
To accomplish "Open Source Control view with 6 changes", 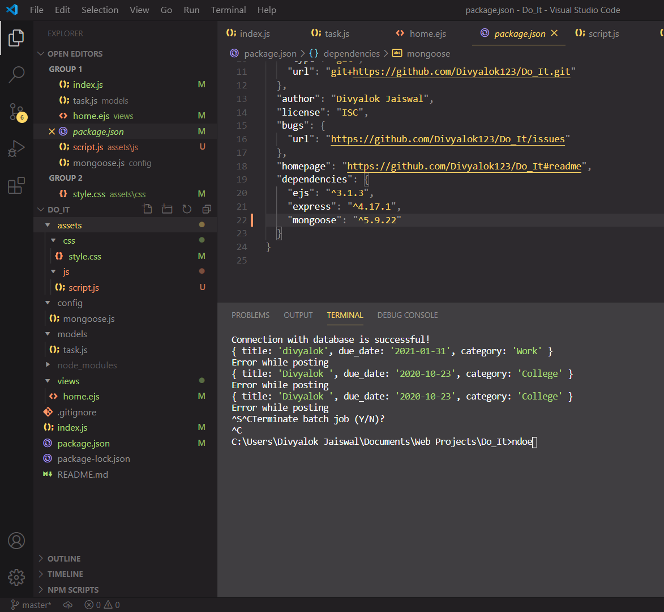I will coord(17,112).
